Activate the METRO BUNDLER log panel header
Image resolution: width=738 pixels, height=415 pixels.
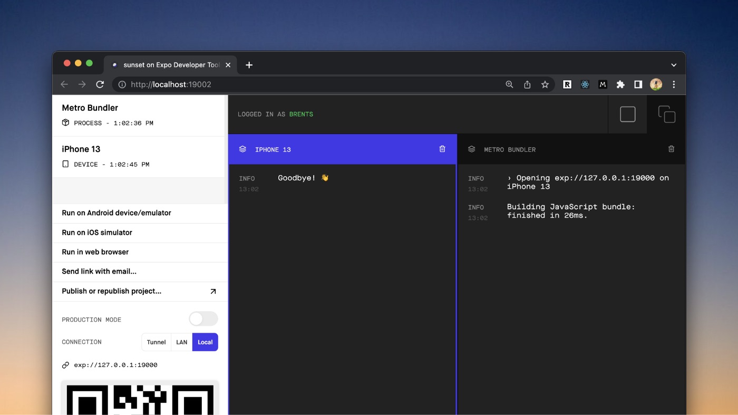tap(571, 149)
